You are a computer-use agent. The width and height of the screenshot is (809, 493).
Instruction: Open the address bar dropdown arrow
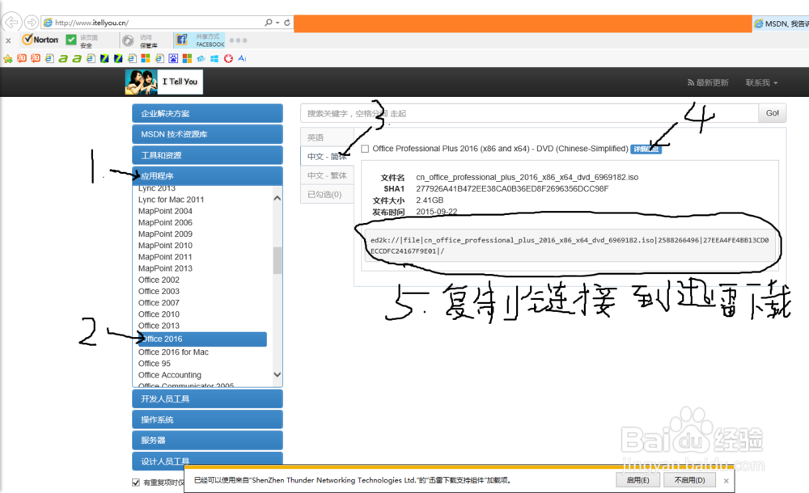[x=277, y=23]
